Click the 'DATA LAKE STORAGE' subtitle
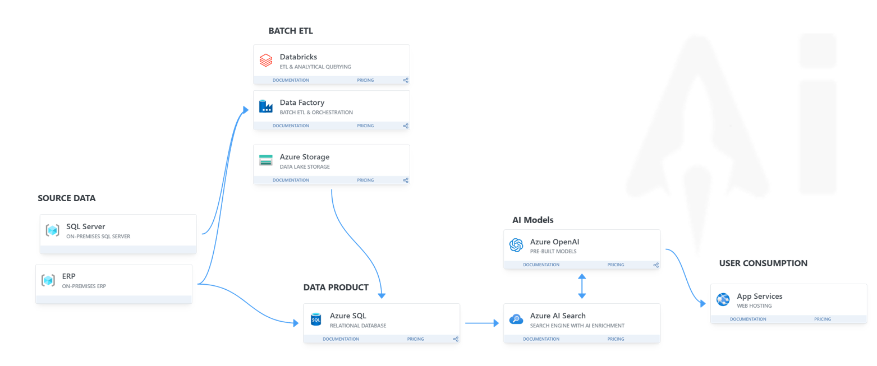The height and width of the screenshot is (366, 877). pos(305,167)
